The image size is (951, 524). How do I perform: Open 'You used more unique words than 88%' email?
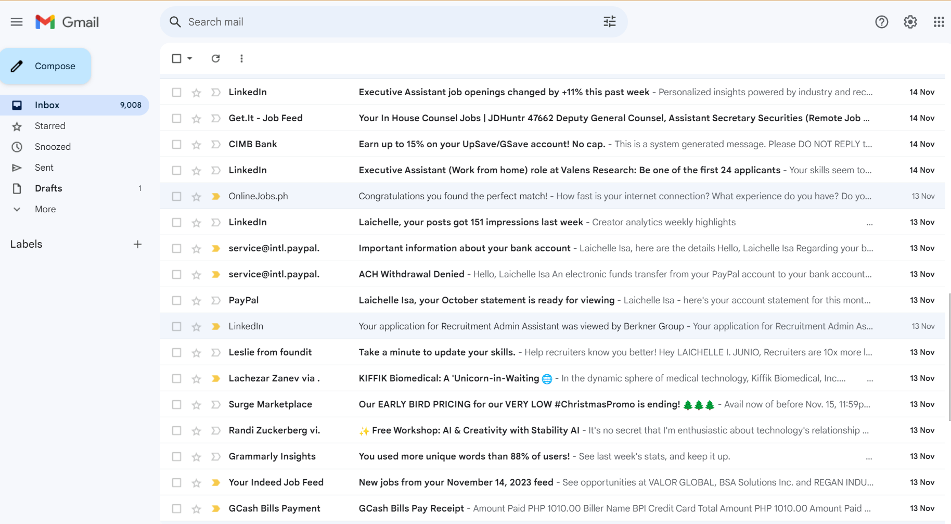[x=552, y=456]
